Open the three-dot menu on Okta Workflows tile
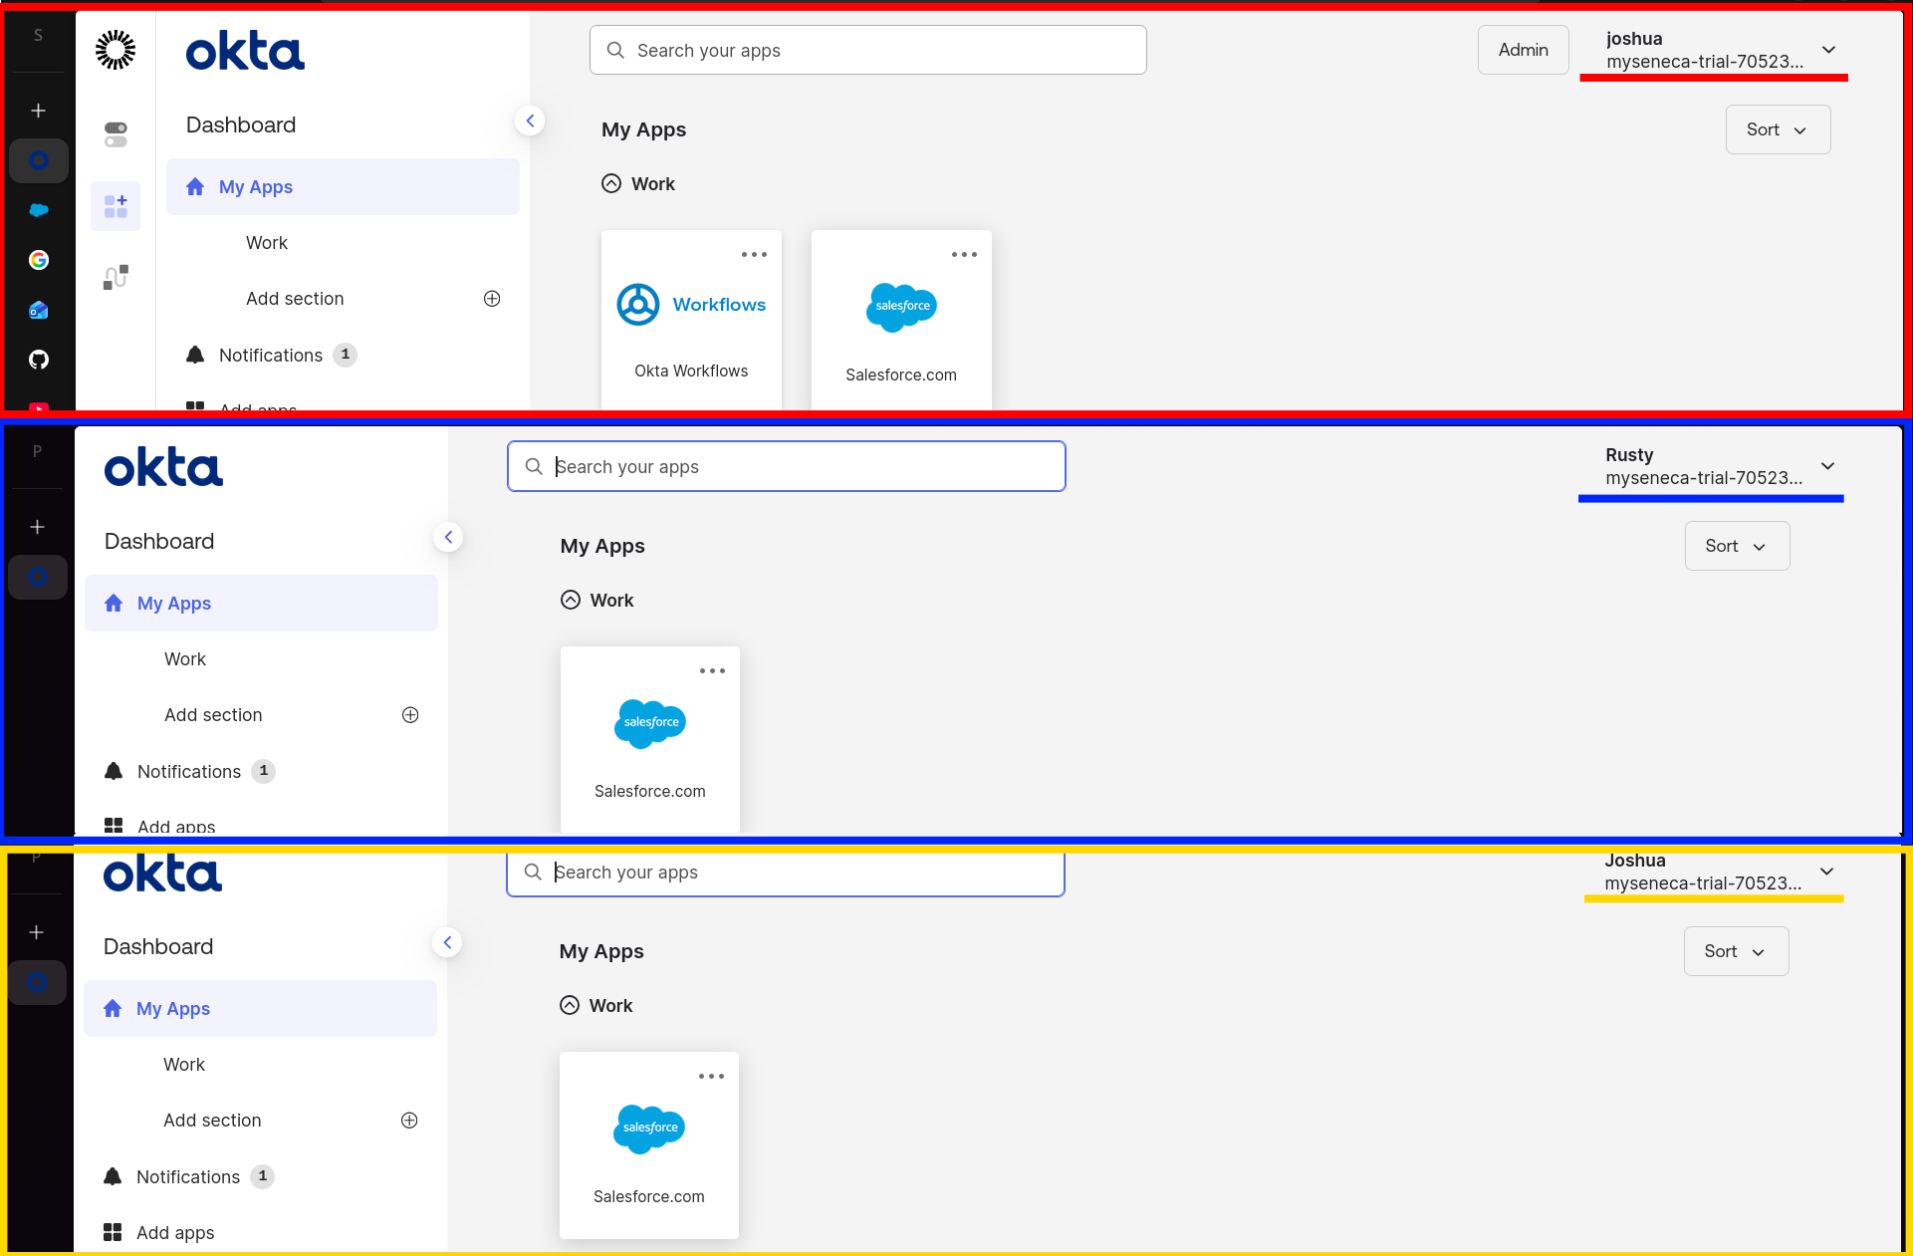This screenshot has height=1256, width=1913. pyautogui.click(x=754, y=255)
